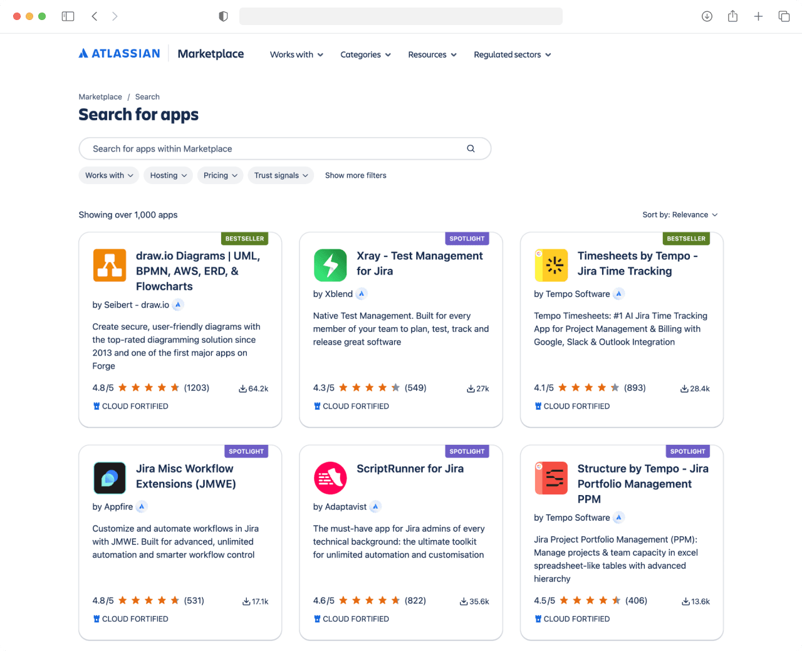Click partner badge next to Xblend
The height and width of the screenshot is (651, 802).
[x=362, y=294]
